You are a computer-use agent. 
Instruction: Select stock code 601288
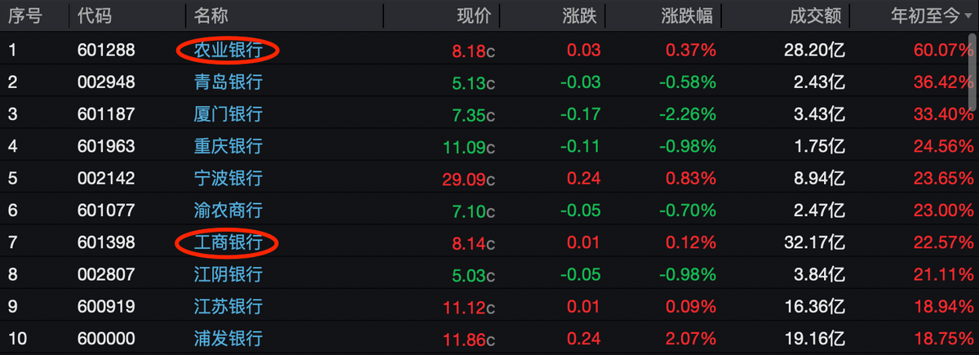click(106, 51)
